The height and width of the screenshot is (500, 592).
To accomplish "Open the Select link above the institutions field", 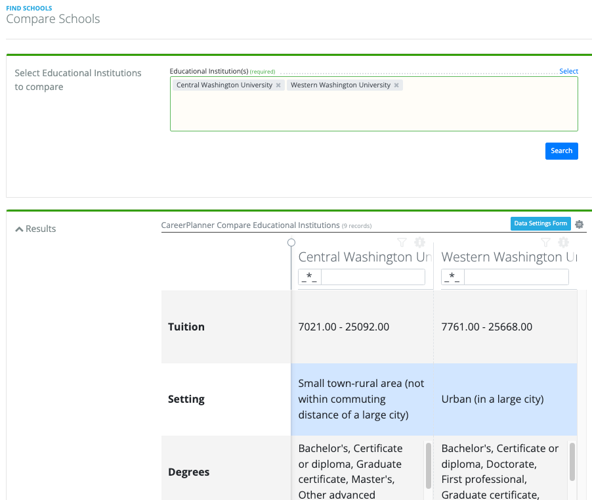I will [568, 71].
